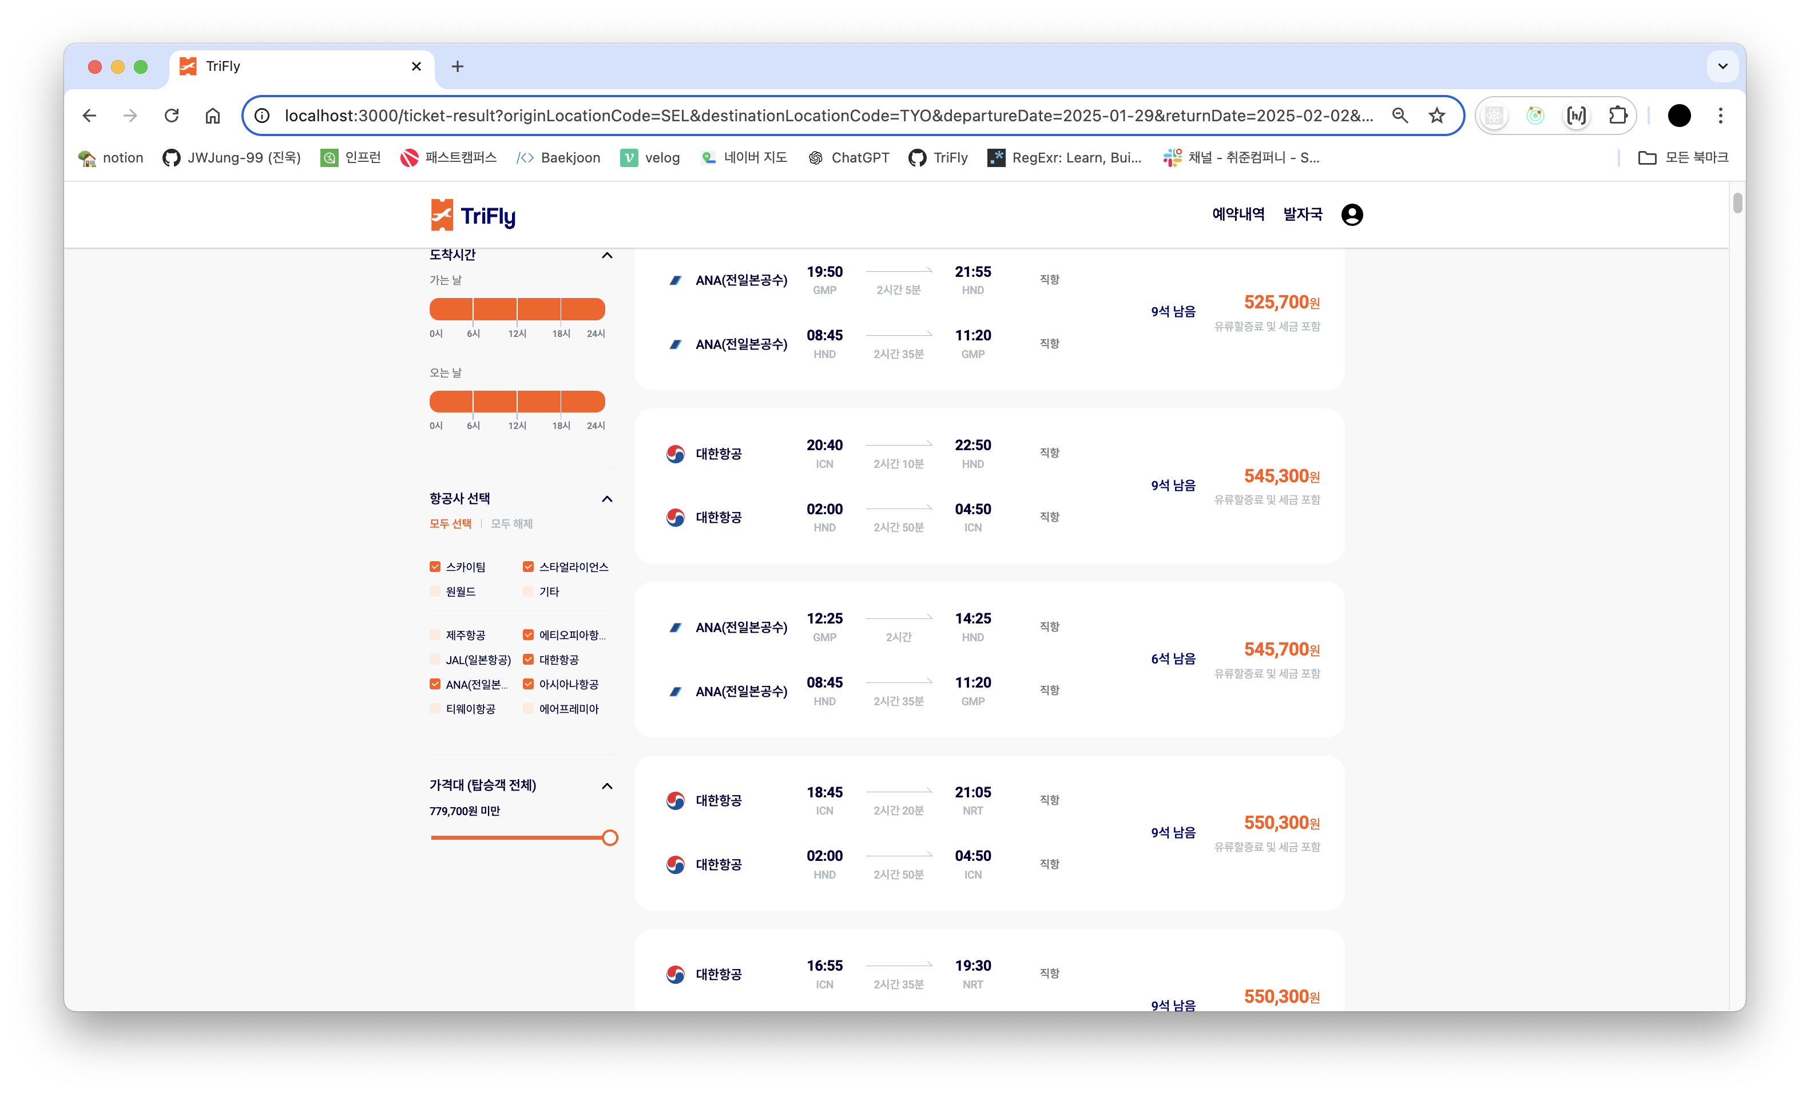Click the 모두 해제 link

[x=511, y=524]
